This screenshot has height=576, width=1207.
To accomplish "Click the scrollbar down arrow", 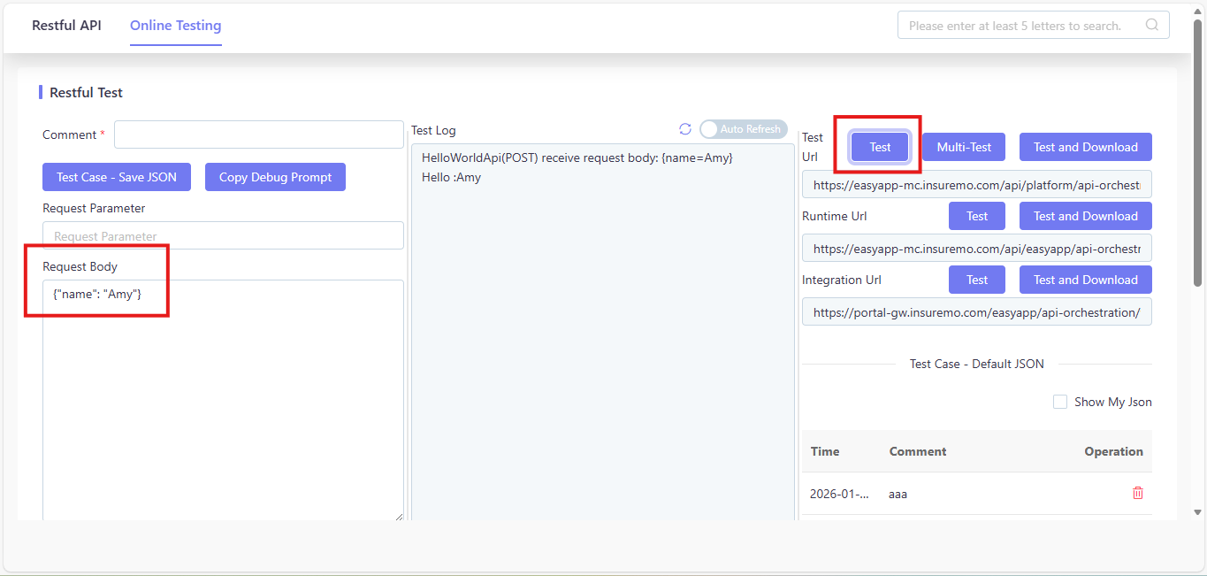I will (1198, 511).
